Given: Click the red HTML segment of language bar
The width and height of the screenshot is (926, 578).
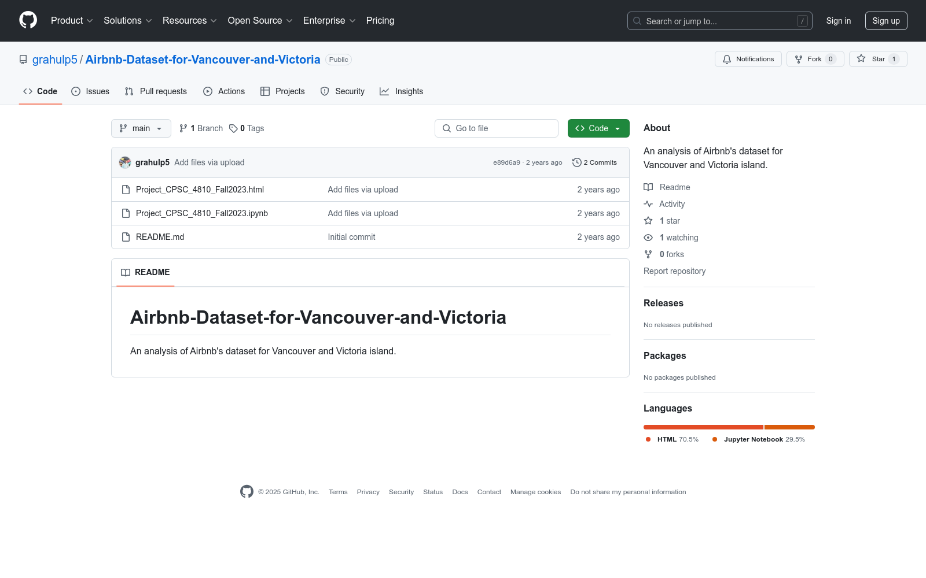Looking at the screenshot, I should [x=703, y=427].
